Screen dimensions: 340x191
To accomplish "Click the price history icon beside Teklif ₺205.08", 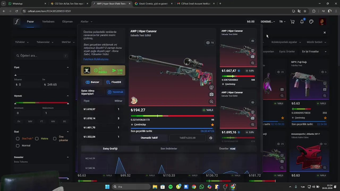I will click(211, 138).
